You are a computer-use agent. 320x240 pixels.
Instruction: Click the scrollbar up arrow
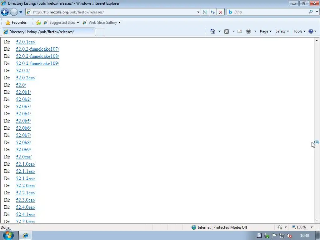[x=317, y=40]
